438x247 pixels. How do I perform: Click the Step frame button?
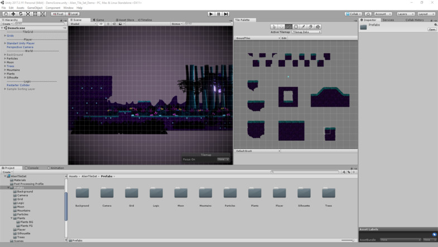coord(227,14)
